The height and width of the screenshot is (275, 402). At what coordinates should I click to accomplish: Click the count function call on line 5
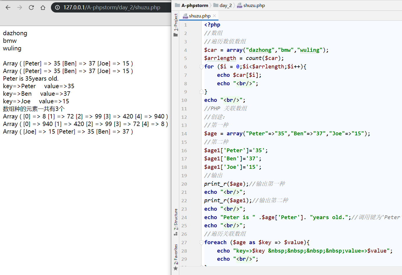(253, 58)
